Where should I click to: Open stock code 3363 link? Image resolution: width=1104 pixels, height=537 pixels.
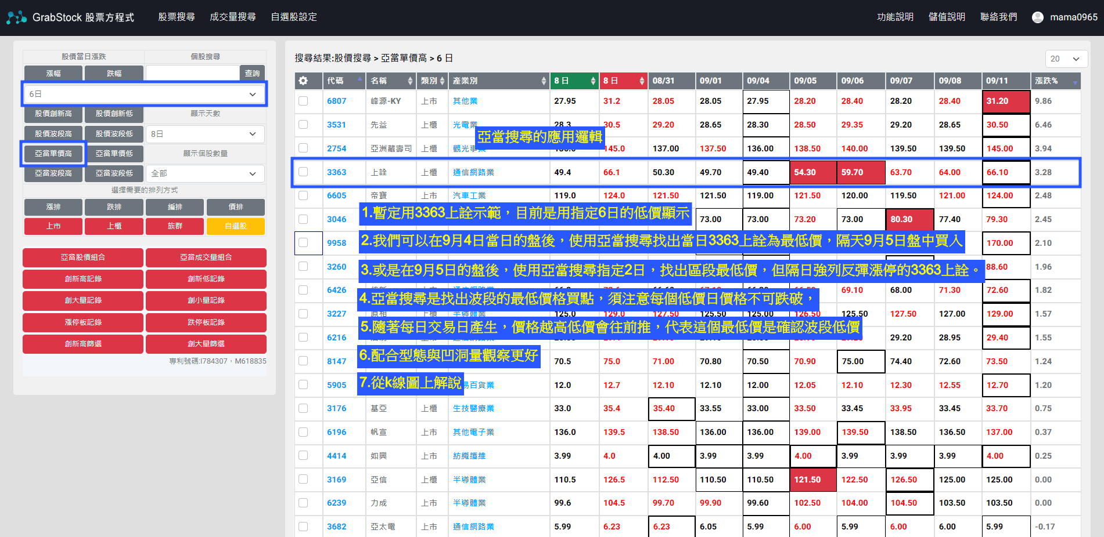coord(336,172)
